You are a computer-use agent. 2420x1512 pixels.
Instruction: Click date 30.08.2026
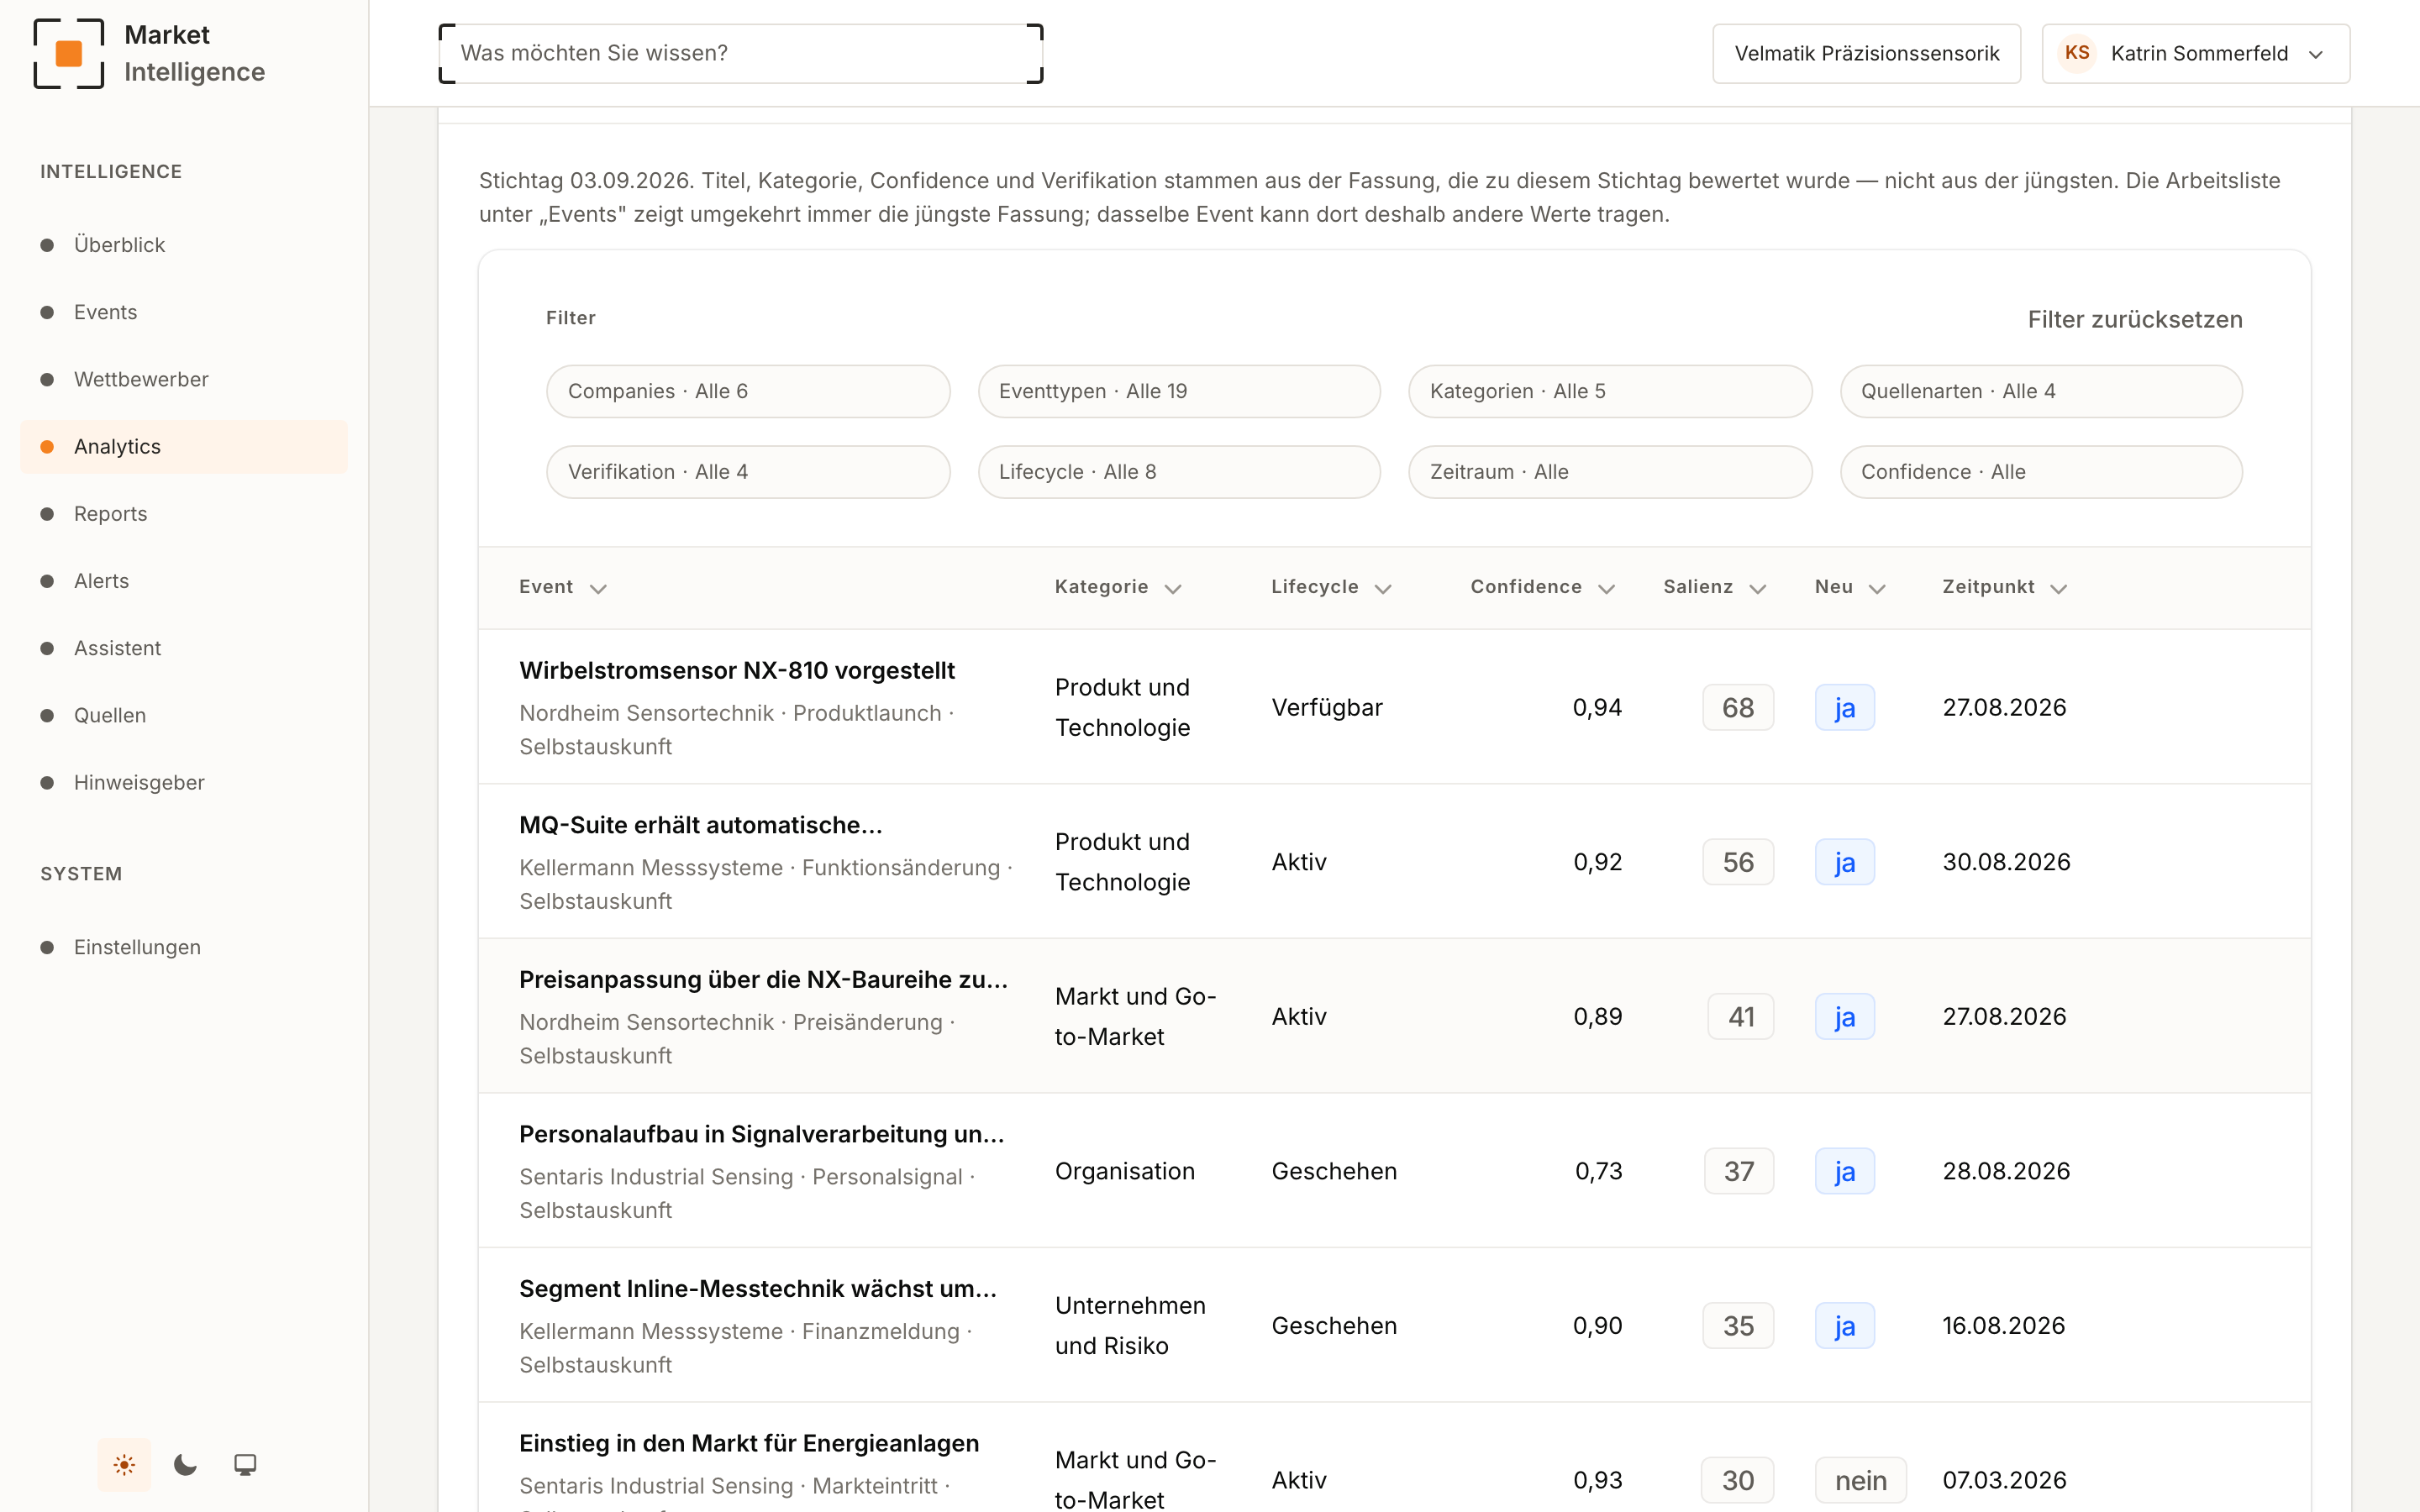point(2006,863)
